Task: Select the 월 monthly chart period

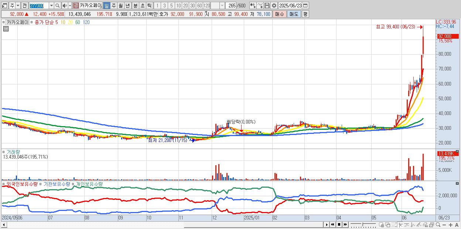Action: pos(120,6)
